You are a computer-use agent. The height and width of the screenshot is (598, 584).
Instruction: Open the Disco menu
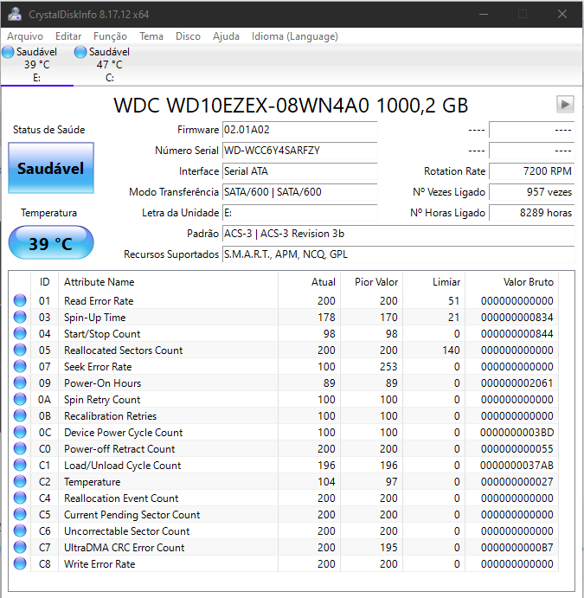[188, 36]
